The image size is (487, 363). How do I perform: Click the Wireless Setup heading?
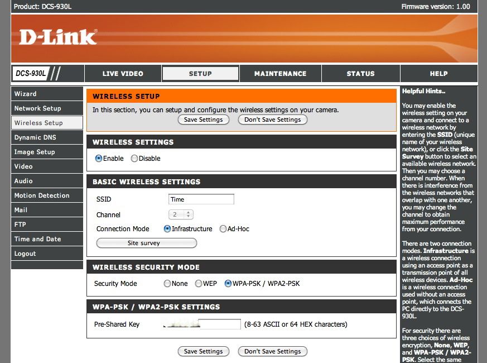(x=126, y=97)
